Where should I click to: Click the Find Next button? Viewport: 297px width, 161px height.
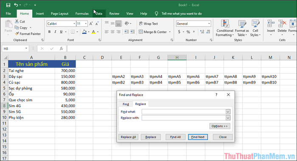coord(198,137)
